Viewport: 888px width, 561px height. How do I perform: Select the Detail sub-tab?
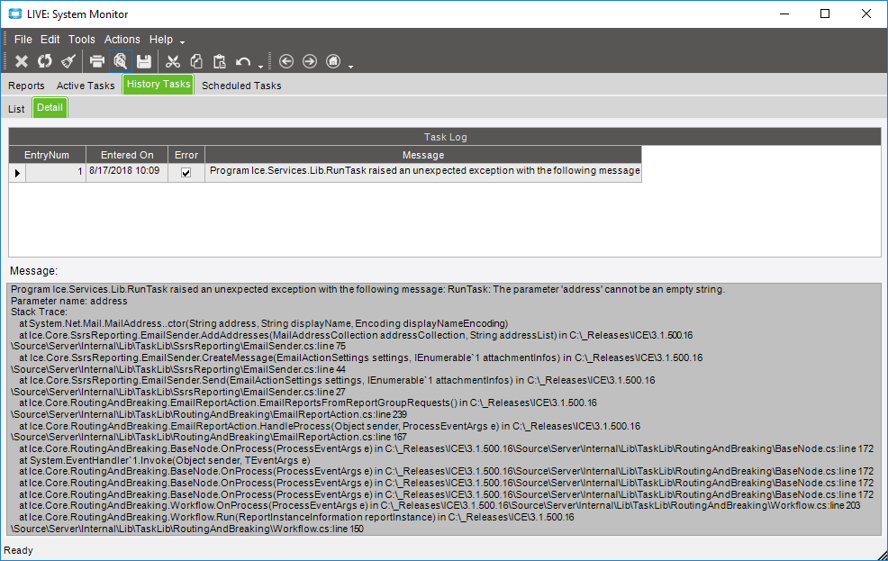pos(50,107)
